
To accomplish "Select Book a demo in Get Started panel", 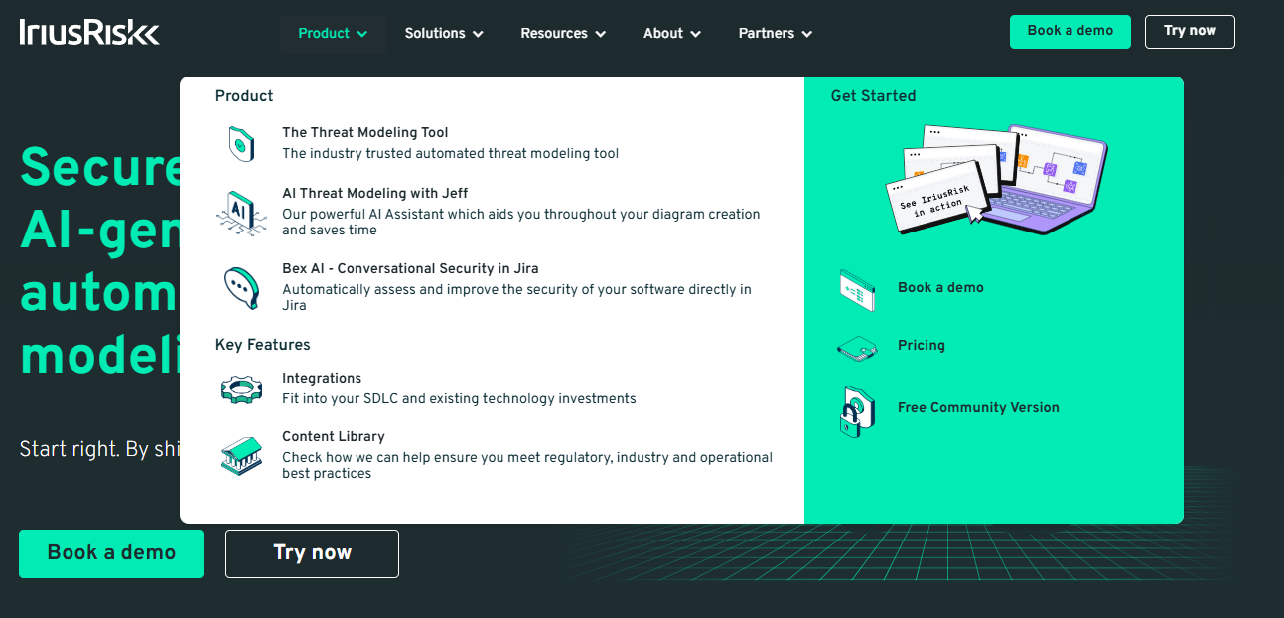I will pos(940,287).
